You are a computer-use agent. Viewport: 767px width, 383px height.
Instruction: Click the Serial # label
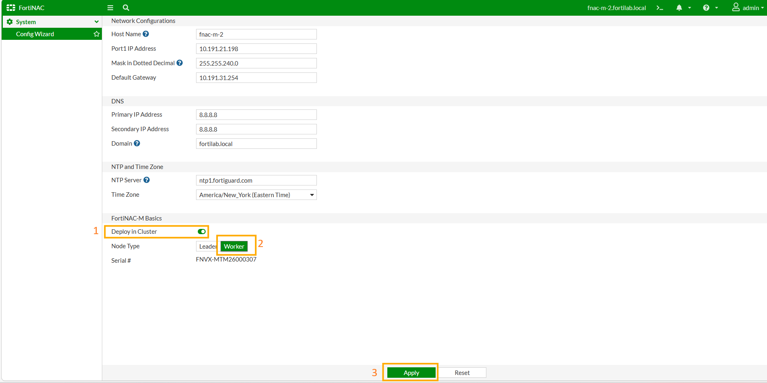[x=121, y=260]
